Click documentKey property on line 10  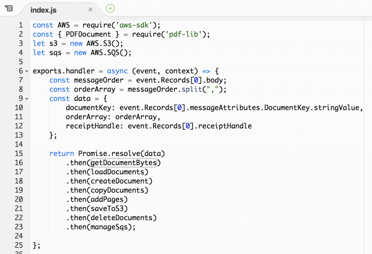point(88,108)
